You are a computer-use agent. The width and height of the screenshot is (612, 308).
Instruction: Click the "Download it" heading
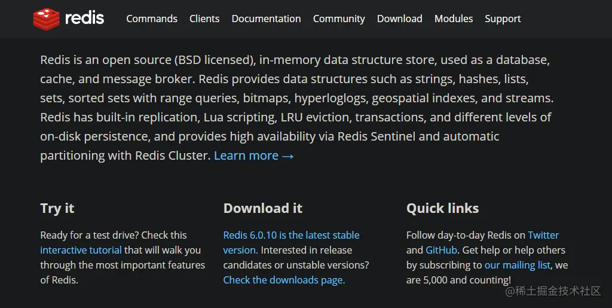263,208
